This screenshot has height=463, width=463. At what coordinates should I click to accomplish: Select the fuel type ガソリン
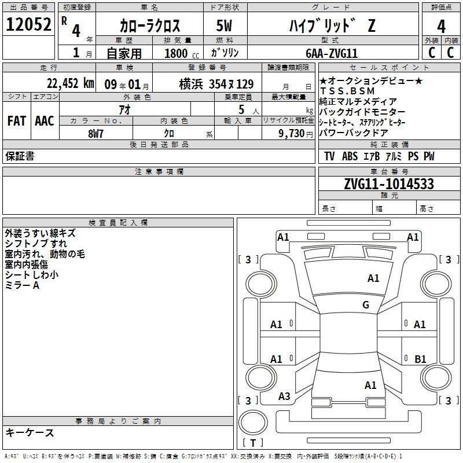point(225,53)
